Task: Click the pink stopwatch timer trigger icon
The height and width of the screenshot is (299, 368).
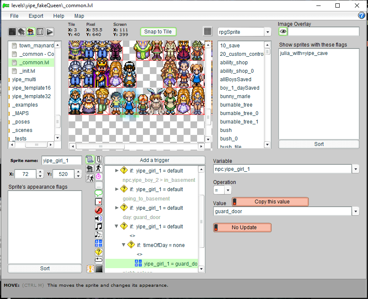Action: pyautogui.click(x=99, y=176)
